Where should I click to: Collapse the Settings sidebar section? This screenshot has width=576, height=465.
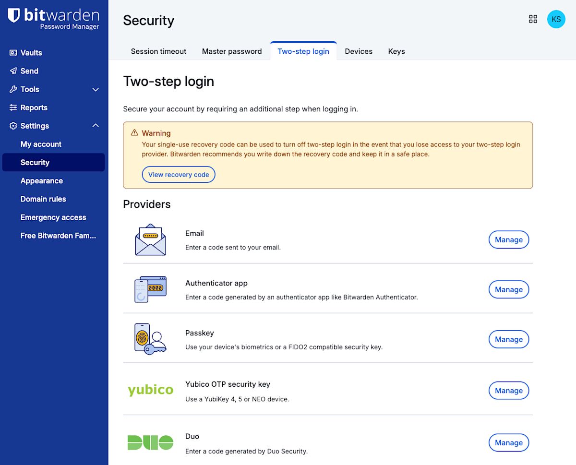(x=95, y=126)
